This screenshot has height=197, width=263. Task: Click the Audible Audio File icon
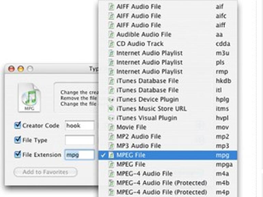pos(111,34)
